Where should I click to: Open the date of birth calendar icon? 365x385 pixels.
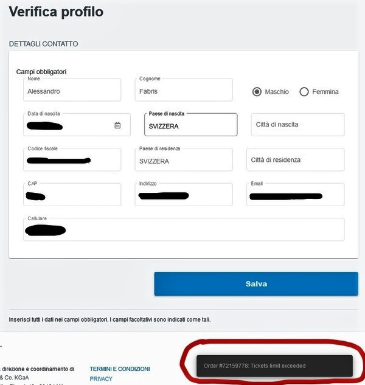(x=117, y=125)
